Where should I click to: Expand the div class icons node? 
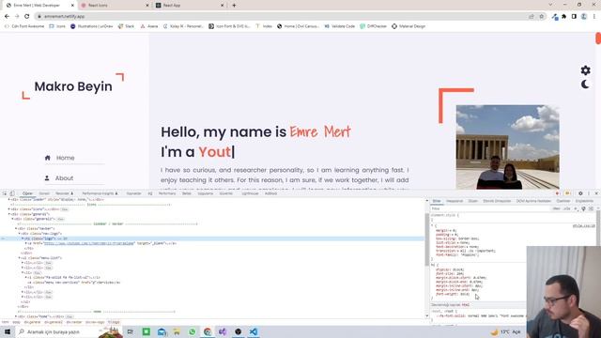click(9, 209)
